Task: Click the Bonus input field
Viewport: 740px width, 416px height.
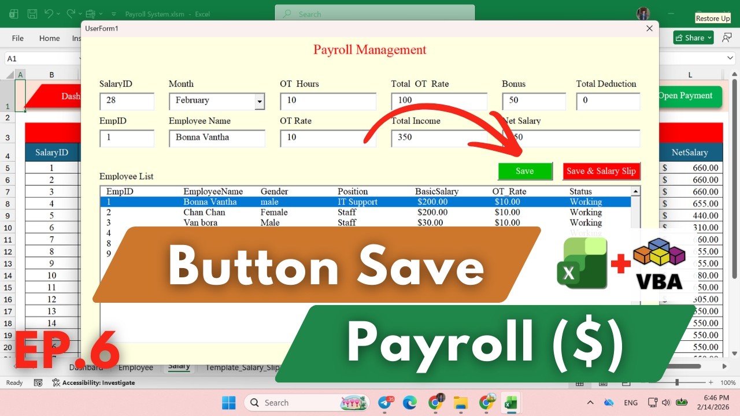Action: tap(534, 101)
